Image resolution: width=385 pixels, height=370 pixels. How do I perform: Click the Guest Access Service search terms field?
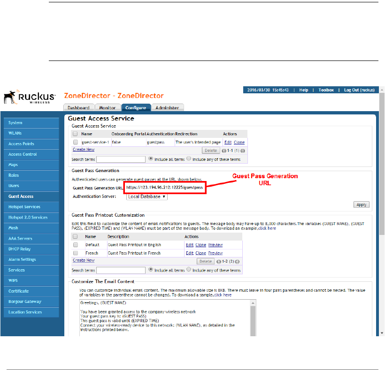click(121, 159)
